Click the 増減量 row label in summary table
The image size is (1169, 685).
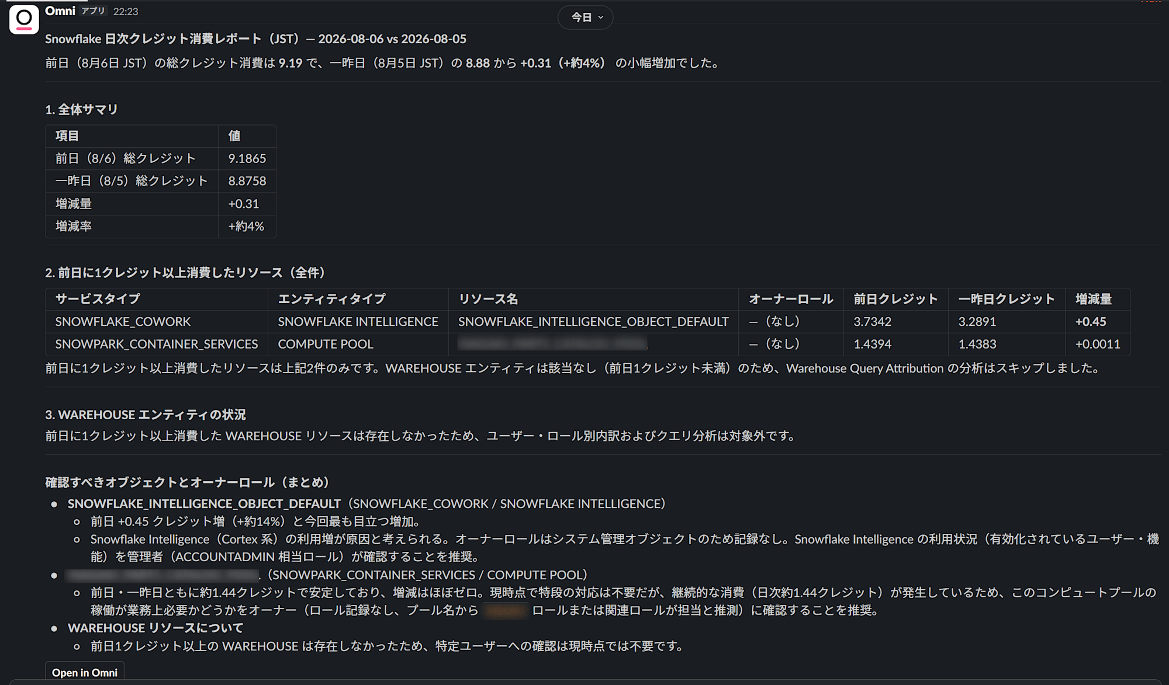[74, 204]
